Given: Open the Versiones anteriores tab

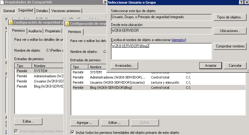Looking at the screenshot, I should point(66,11).
